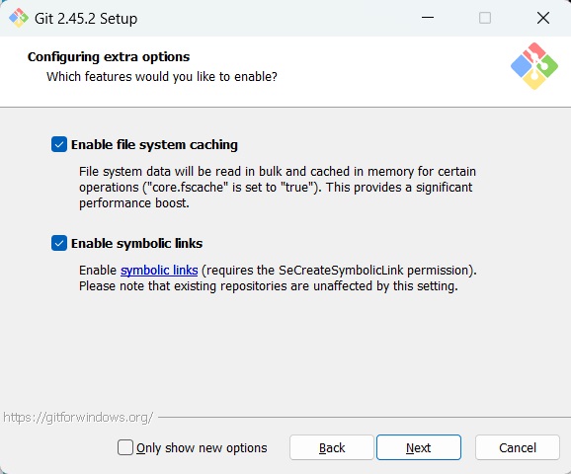Click the SeCreateSymbolicLink permission description text

point(278,278)
